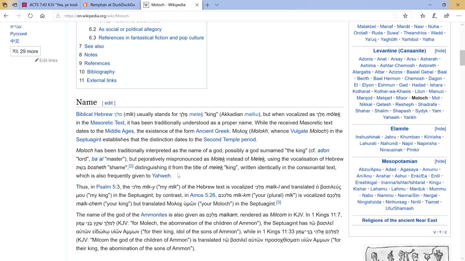Image resolution: width=465 pixels, height=261 pixels.
Task: Go to Bibliography contents entry
Action: [x=101, y=72]
